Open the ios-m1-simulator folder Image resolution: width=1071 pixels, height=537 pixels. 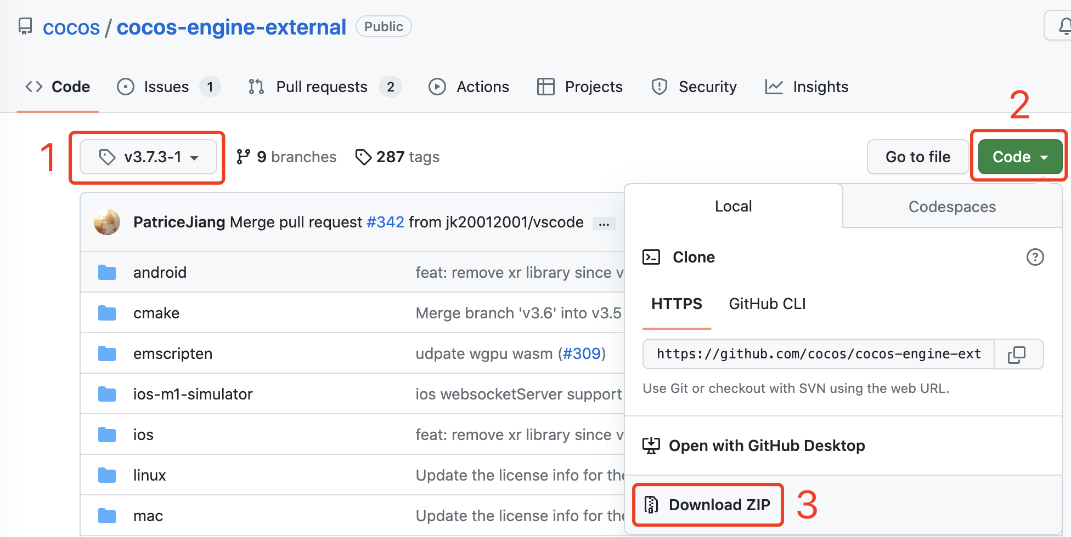193,394
